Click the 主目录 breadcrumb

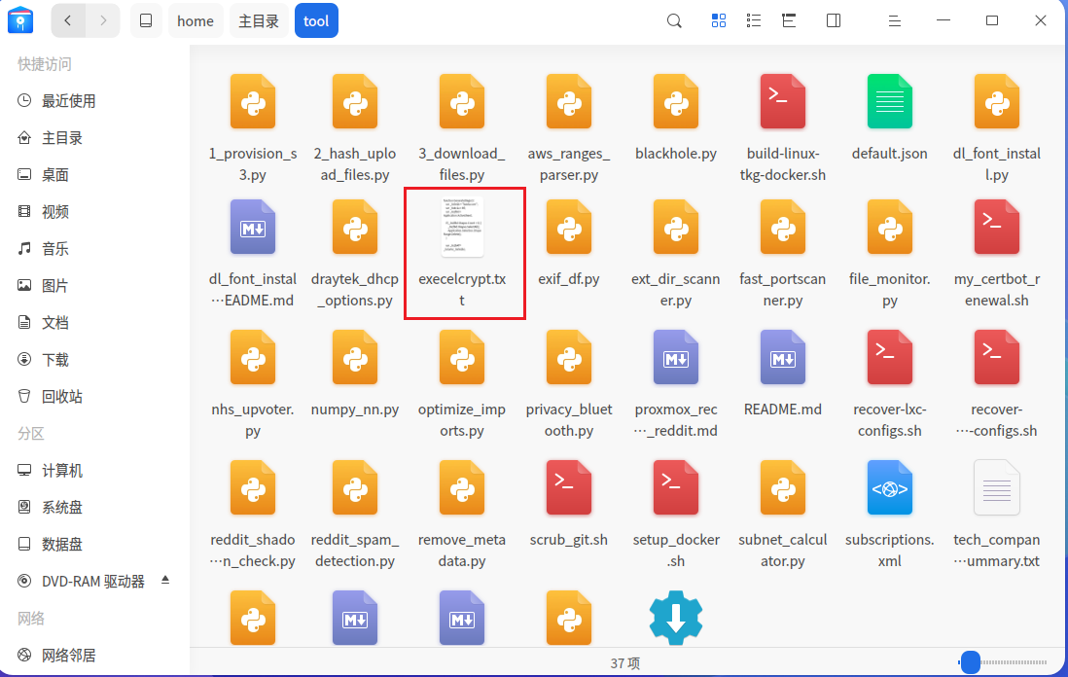[259, 20]
